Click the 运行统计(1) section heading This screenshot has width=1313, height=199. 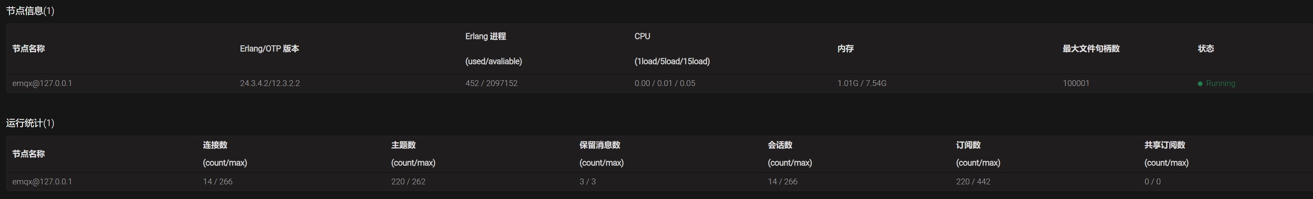[30, 123]
